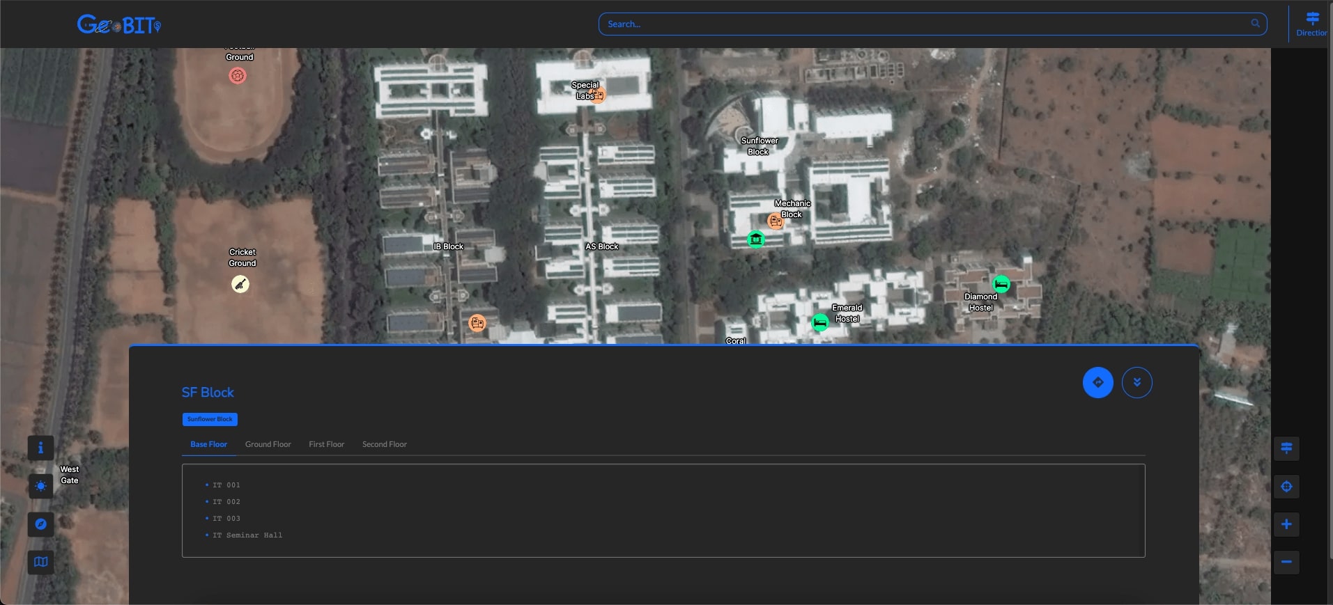The height and width of the screenshot is (605, 1333).
Task: Click the blue navigate button in SF Block panel
Action: click(1098, 382)
